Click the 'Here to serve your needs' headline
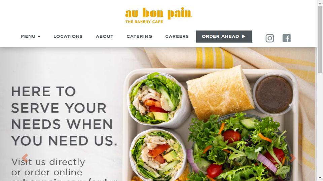Viewport: 323px width, 181px height. point(64,116)
